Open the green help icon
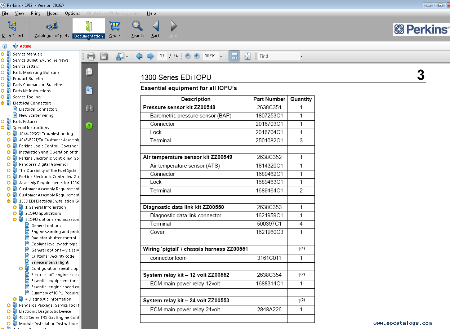Screen dimensions: 450x329 click(89, 126)
